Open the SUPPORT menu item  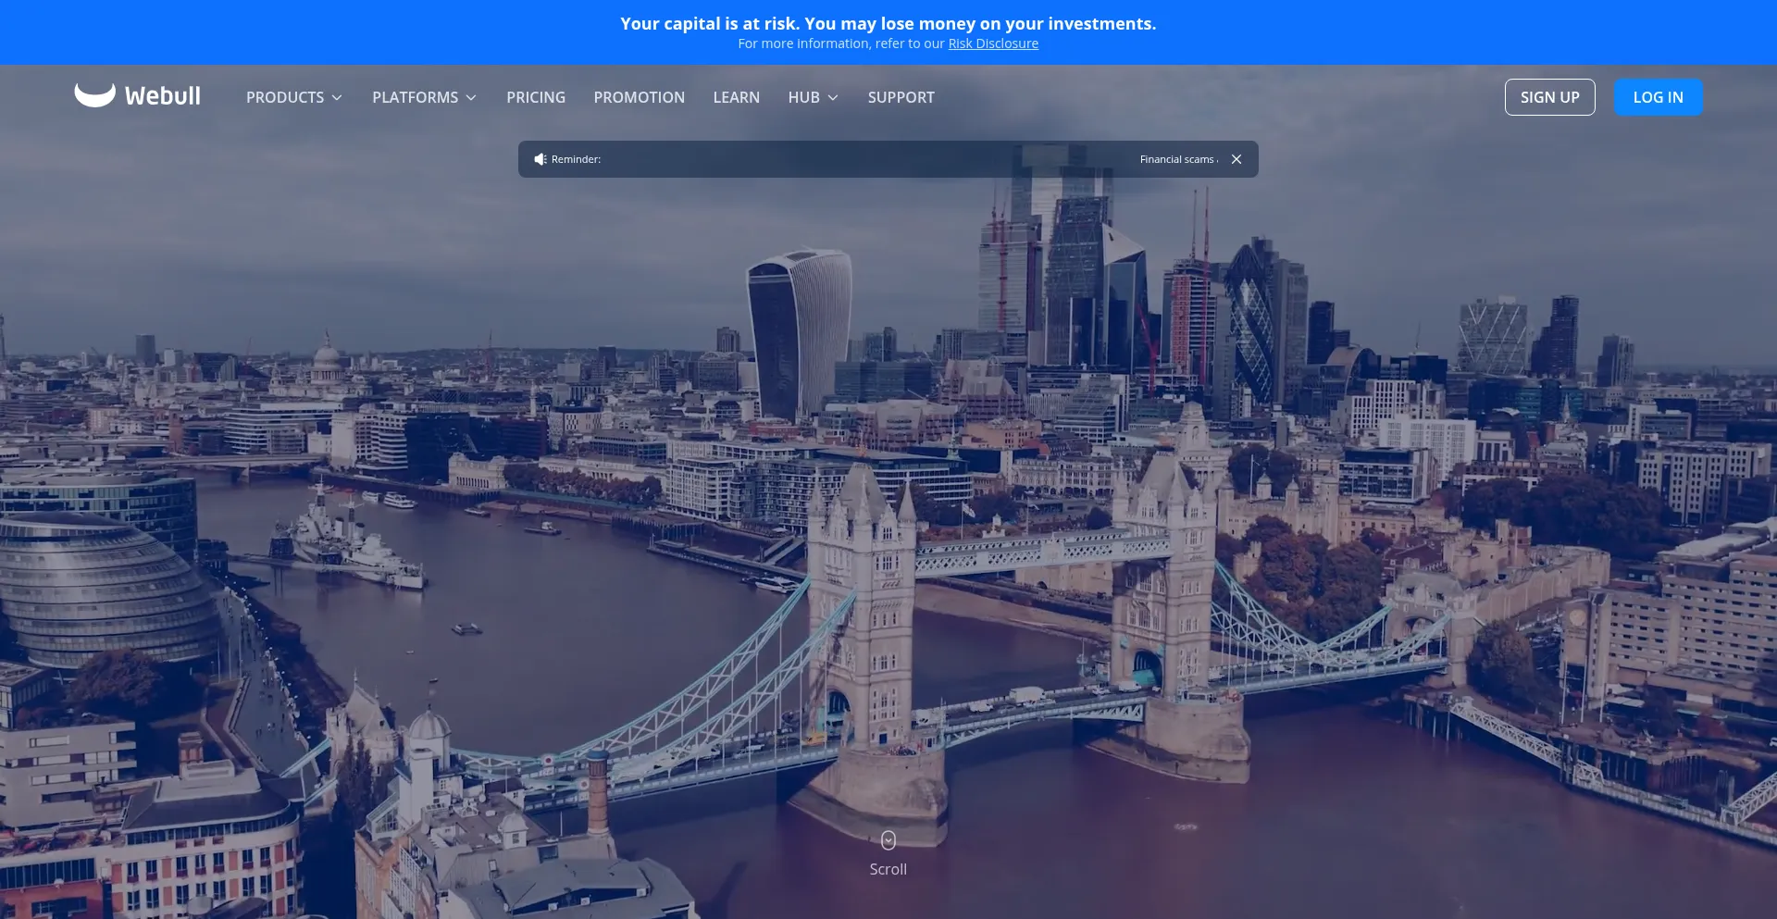click(x=901, y=97)
